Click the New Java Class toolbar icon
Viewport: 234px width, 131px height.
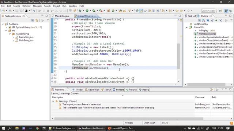click(113, 11)
